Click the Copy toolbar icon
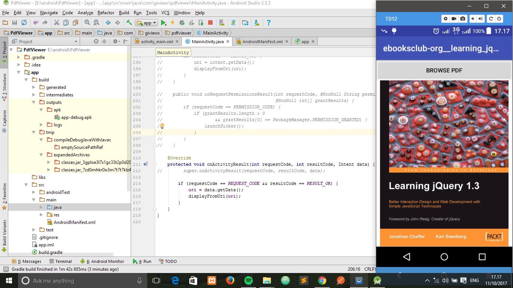The width and height of the screenshot is (513, 288). [66, 22]
